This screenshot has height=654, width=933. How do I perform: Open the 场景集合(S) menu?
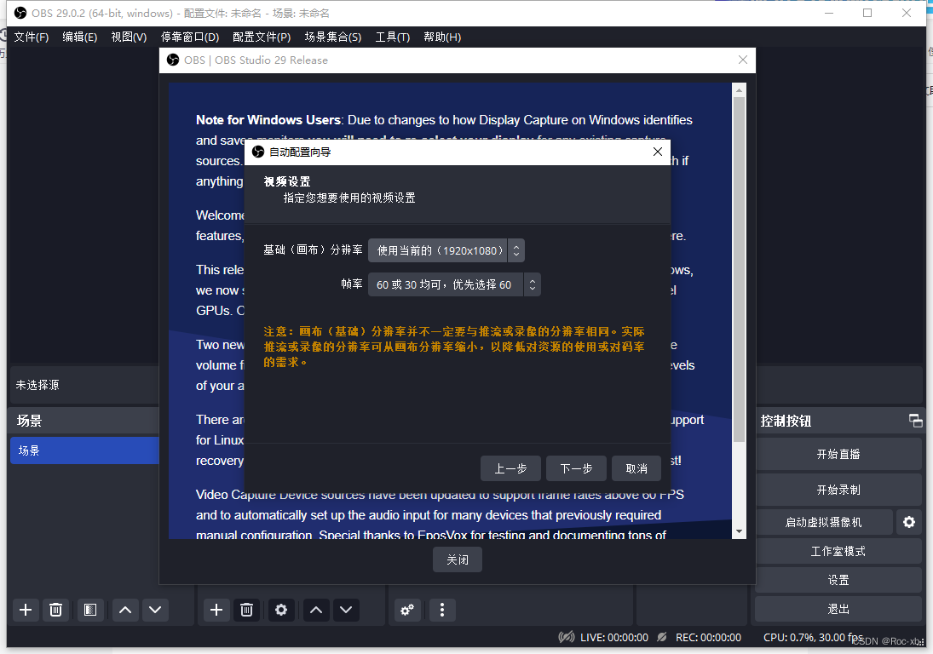coord(333,37)
